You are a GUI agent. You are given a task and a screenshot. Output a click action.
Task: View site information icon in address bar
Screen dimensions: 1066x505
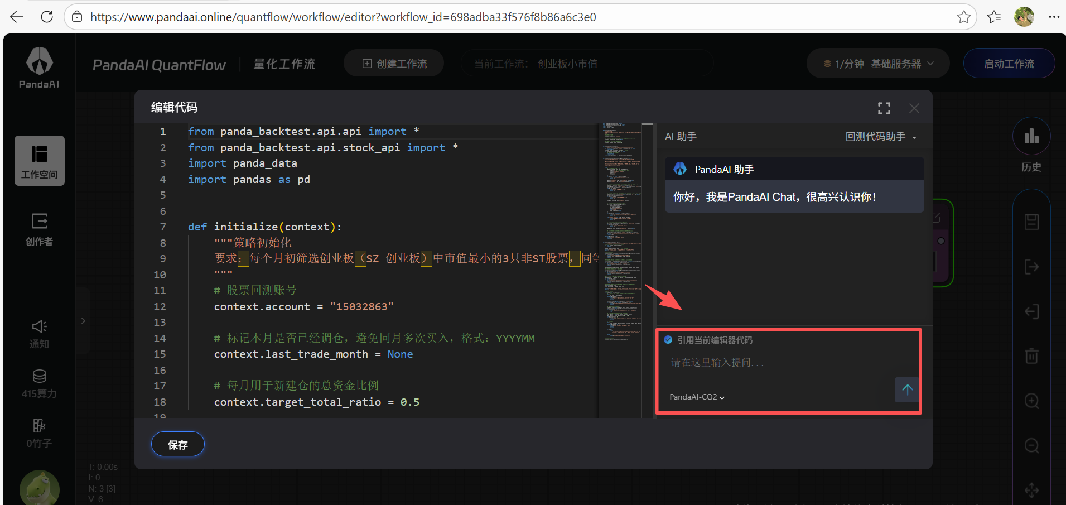(78, 17)
